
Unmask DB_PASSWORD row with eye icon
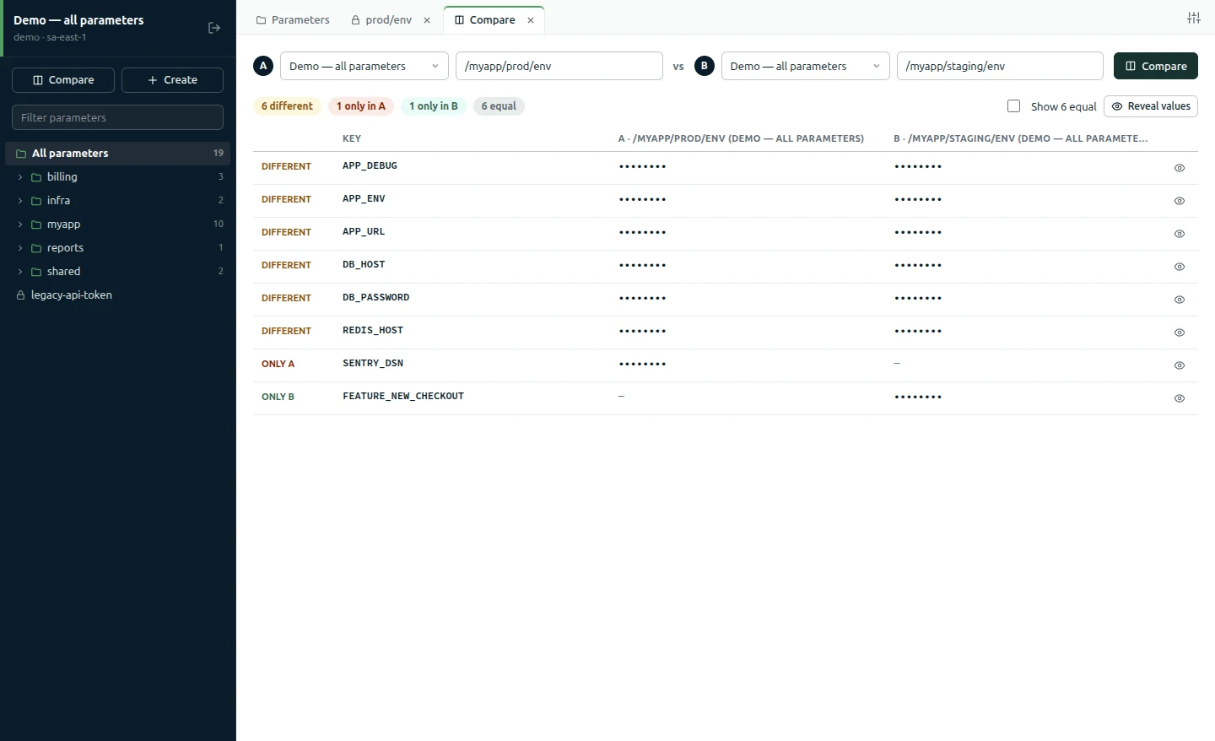[x=1180, y=300]
